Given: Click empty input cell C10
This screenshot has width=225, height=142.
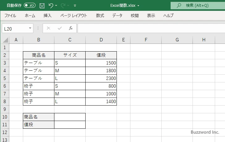Looking at the screenshot, I should (x=70, y=117).
